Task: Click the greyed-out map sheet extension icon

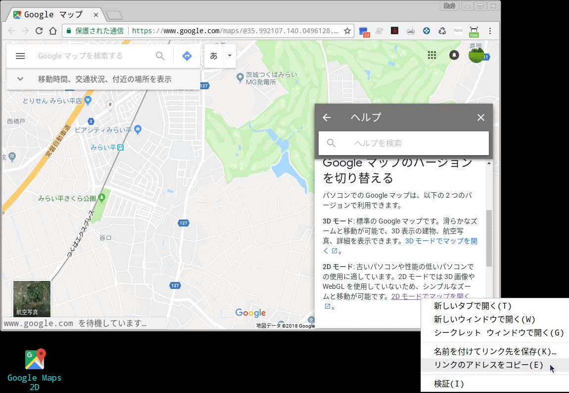Action: pos(379,31)
